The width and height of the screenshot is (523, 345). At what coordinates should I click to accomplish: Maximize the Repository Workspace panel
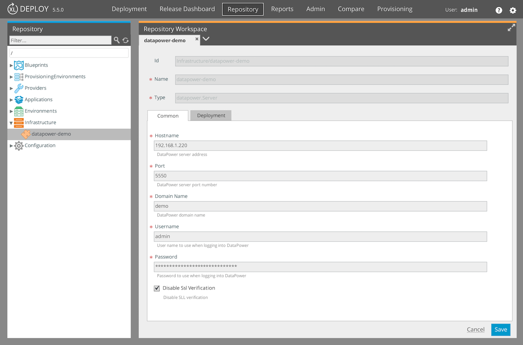511,28
